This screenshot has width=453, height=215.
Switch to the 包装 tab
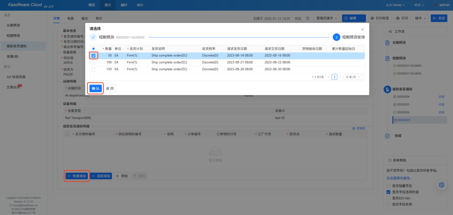pos(70,18)
